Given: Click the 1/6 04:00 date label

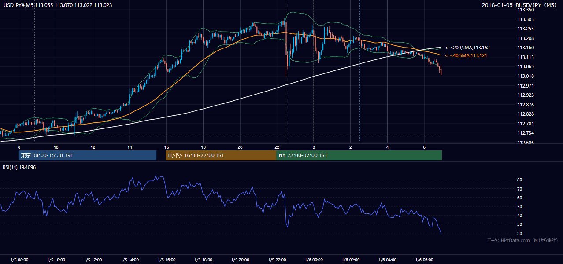Looking at the screenshot, I should 387,260.
